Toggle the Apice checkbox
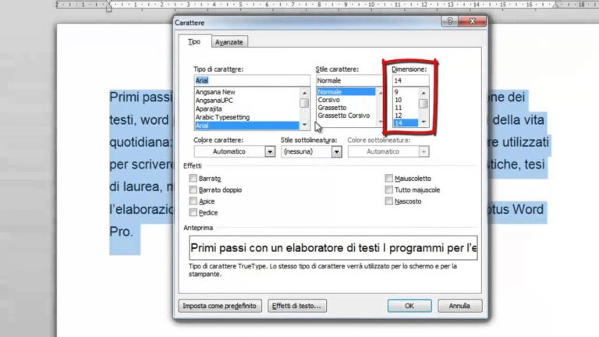Image resolution: width=599 pixels, height=337 pixels. coord(193,201)
